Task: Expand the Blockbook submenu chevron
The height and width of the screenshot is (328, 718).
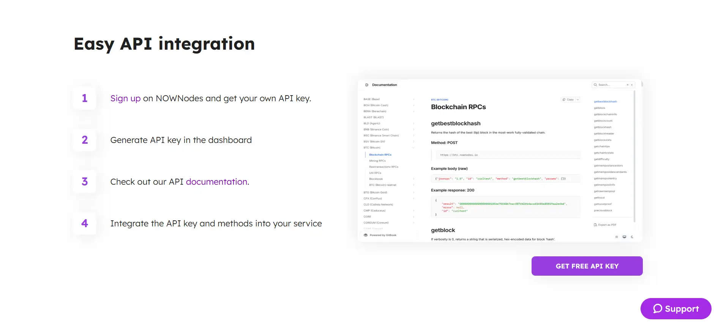Action: pyautogui.click(x=413, y=179)
